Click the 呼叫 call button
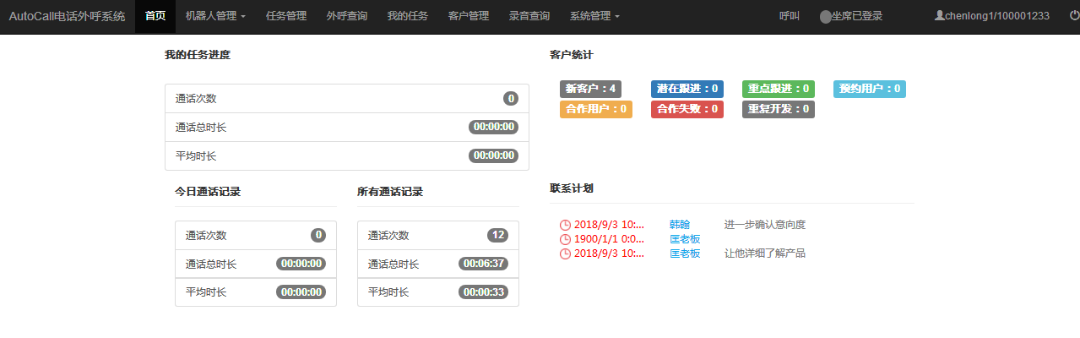This screenshot has width=1080, height=338. (790, 16)
